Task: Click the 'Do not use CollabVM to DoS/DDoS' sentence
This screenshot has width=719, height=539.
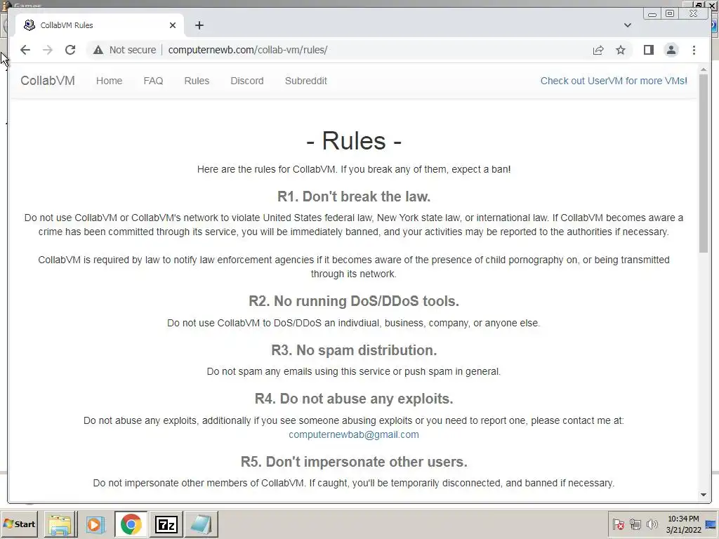Action: click(354, 323)
